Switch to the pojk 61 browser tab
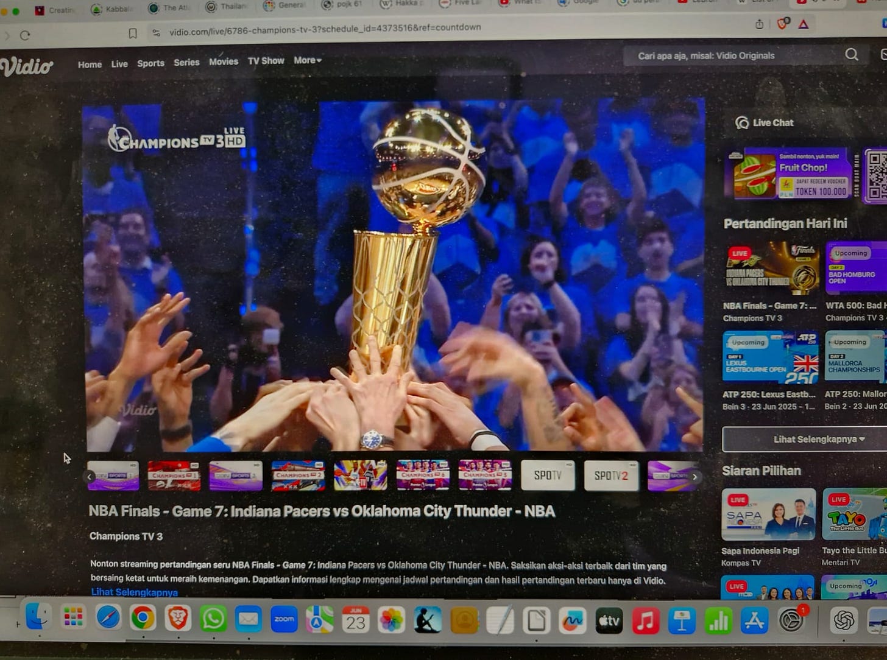The width and height of the screenshot is (887, 660). pos(343,5)
